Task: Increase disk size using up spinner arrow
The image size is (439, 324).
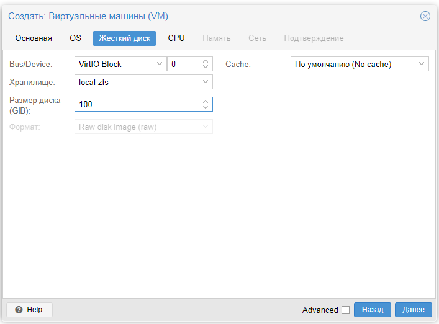Action: pyautogui.click(x=206, y=101)
